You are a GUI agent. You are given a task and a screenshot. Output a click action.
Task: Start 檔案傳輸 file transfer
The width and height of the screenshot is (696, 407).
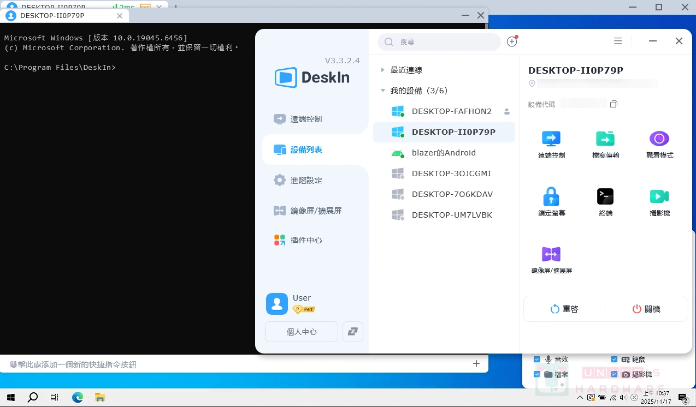pyautogui.click(x=605, y=143)
